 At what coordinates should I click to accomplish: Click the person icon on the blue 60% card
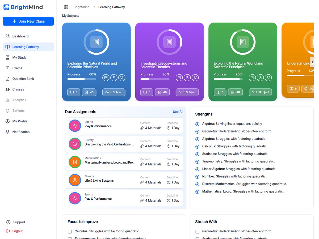click(114, 78)
